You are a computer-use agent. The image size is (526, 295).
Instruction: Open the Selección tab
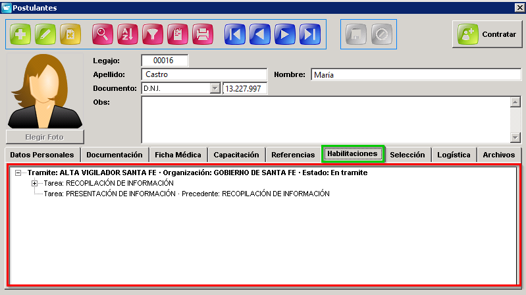[x=408, y=155]
